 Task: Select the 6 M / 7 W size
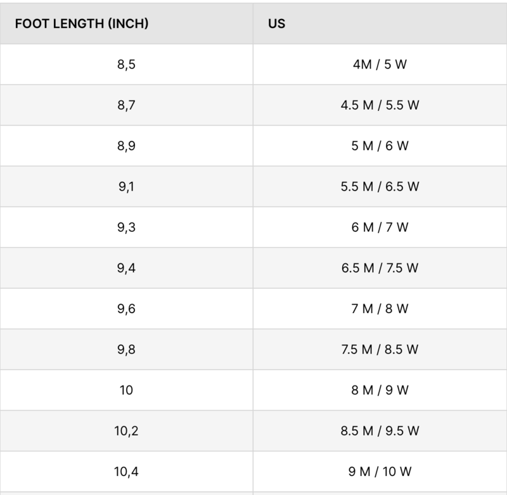[x=380, y=227]
